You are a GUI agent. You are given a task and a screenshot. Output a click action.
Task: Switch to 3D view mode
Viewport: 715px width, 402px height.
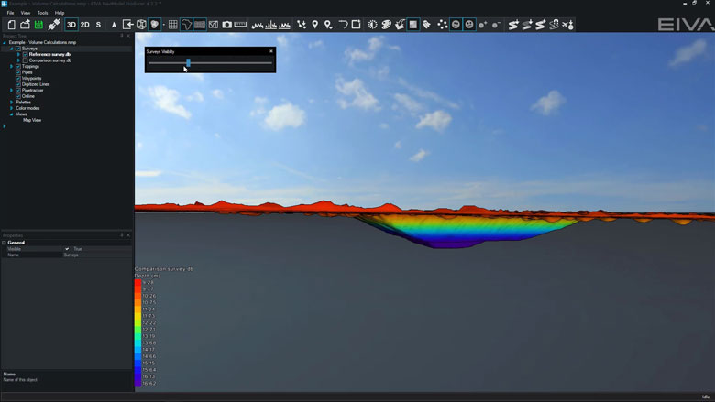click(x=71, y=25)
